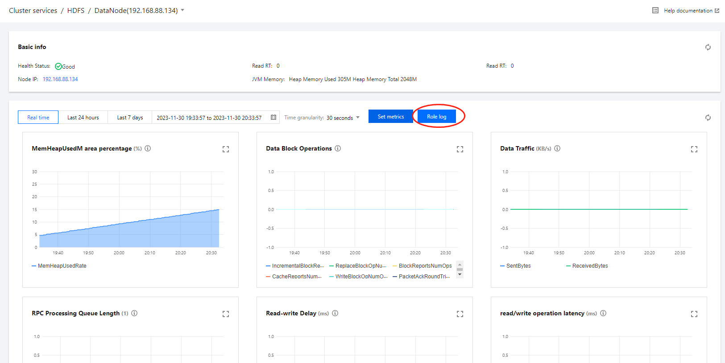This screenshot has width=725, height=363.
Task: Expand the Data Block Operations chart fullscreen
Action: coord(460,149)
